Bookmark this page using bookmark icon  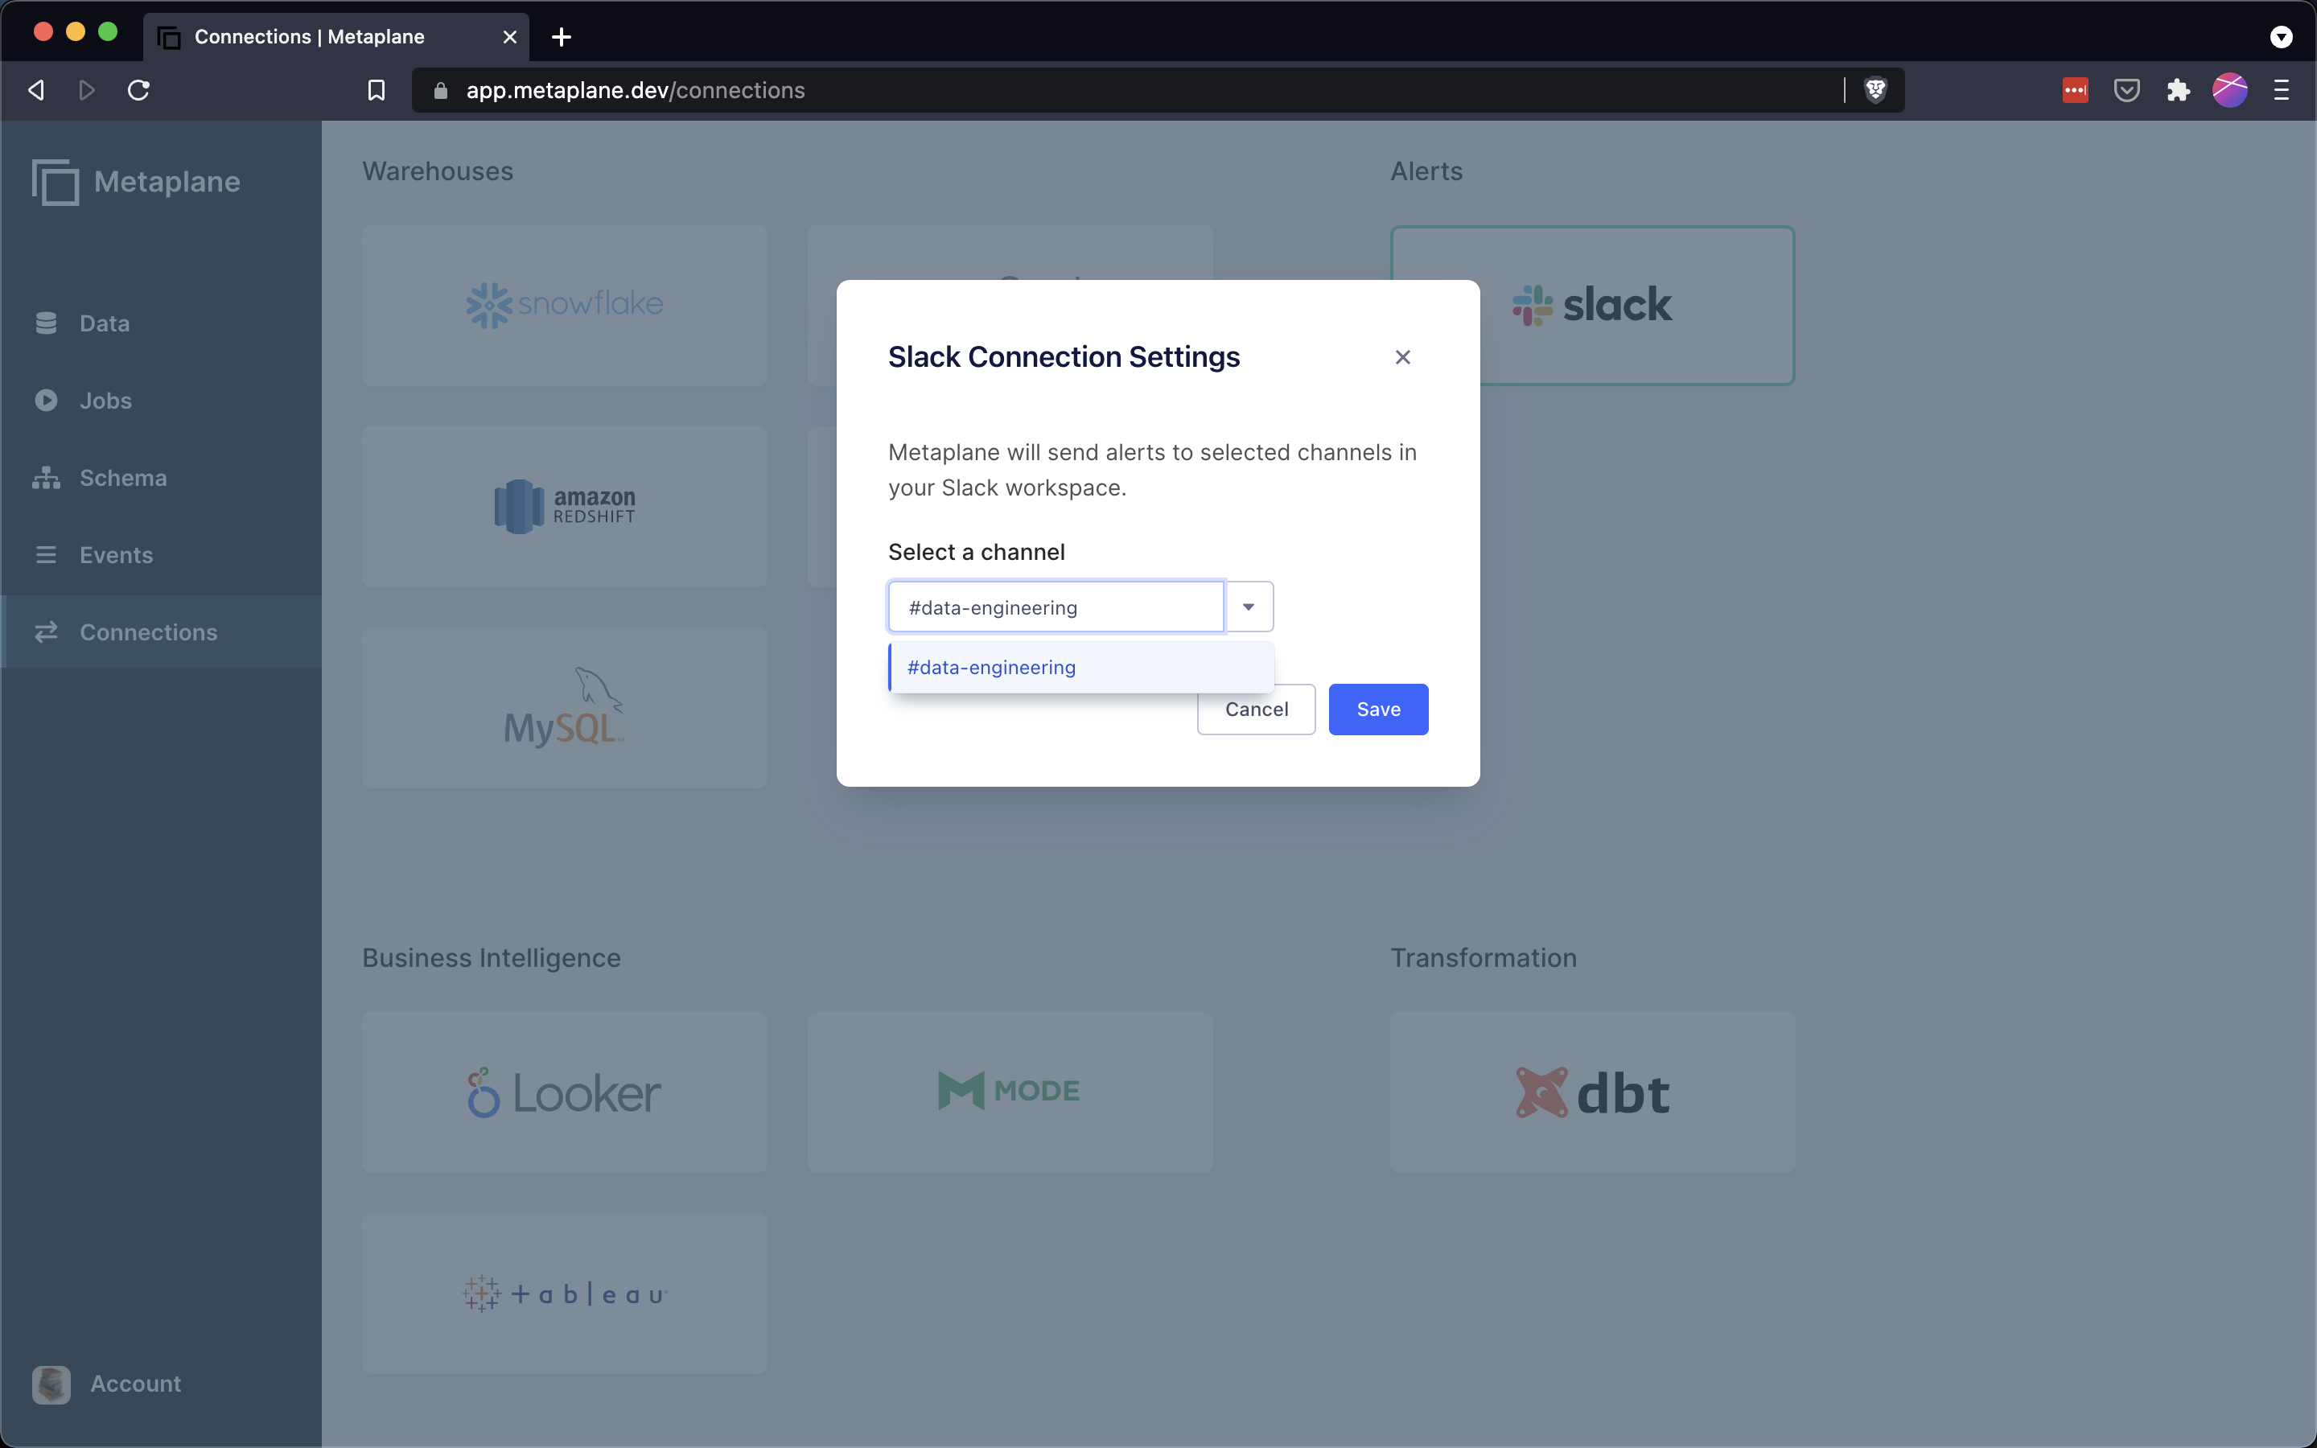click(x=377, y=90)
